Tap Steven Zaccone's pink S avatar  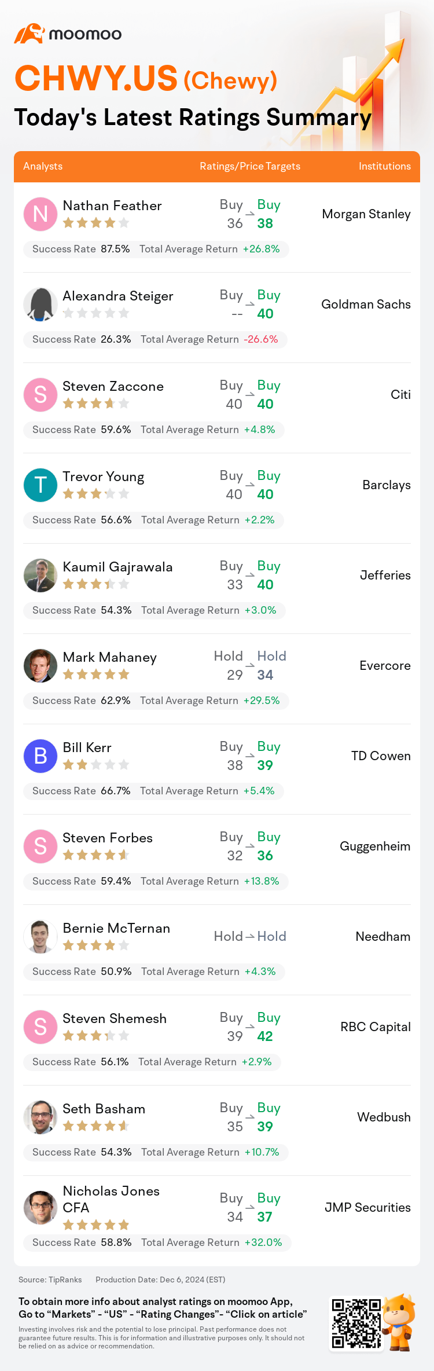click(x=41, y=395)
